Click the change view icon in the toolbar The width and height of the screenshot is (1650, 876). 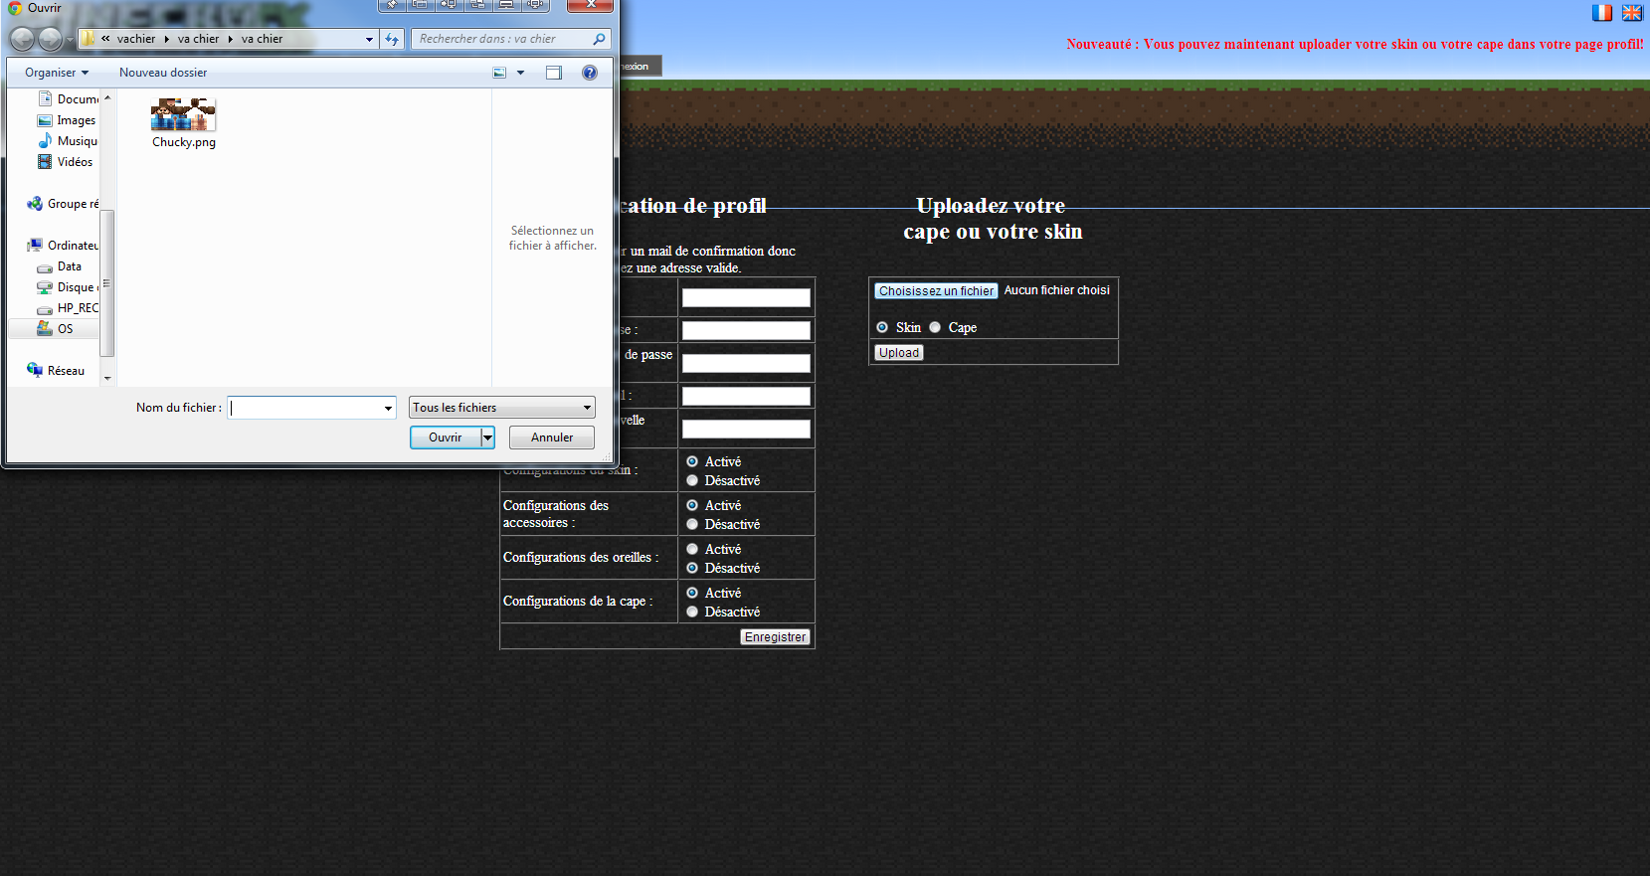point(499,73)
